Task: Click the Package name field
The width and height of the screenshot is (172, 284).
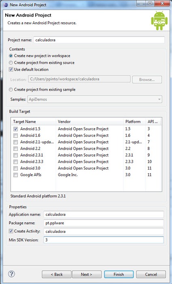Action: click(x=103, y=223)
